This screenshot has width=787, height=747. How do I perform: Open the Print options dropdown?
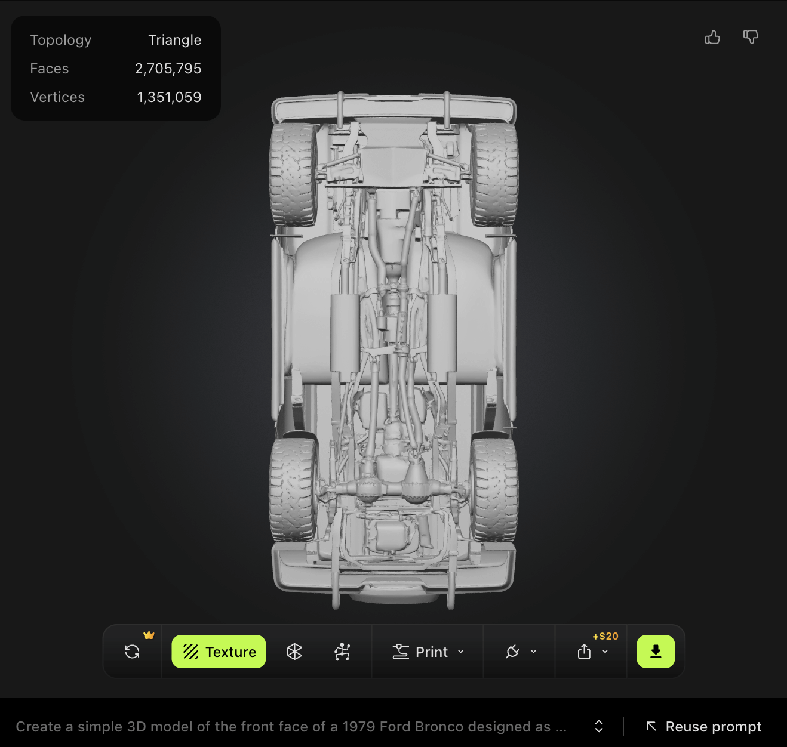[x=460, y=652]
